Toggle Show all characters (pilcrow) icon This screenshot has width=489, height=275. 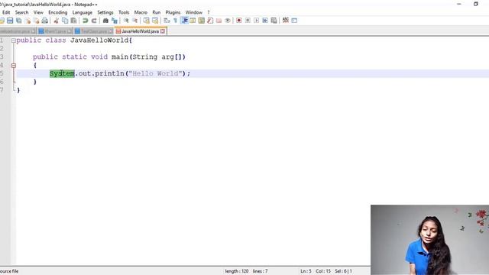tap(175, 21)
